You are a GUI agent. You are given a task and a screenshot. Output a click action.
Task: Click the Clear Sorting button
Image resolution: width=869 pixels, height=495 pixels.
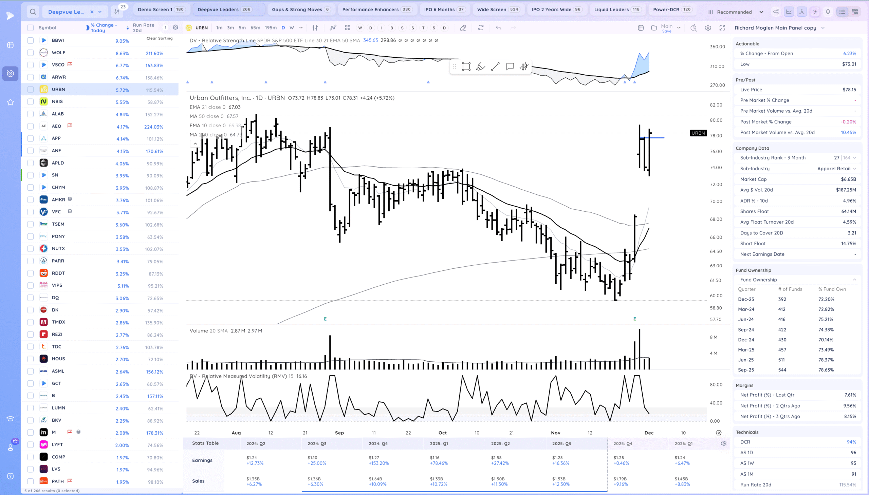[159, 38]
